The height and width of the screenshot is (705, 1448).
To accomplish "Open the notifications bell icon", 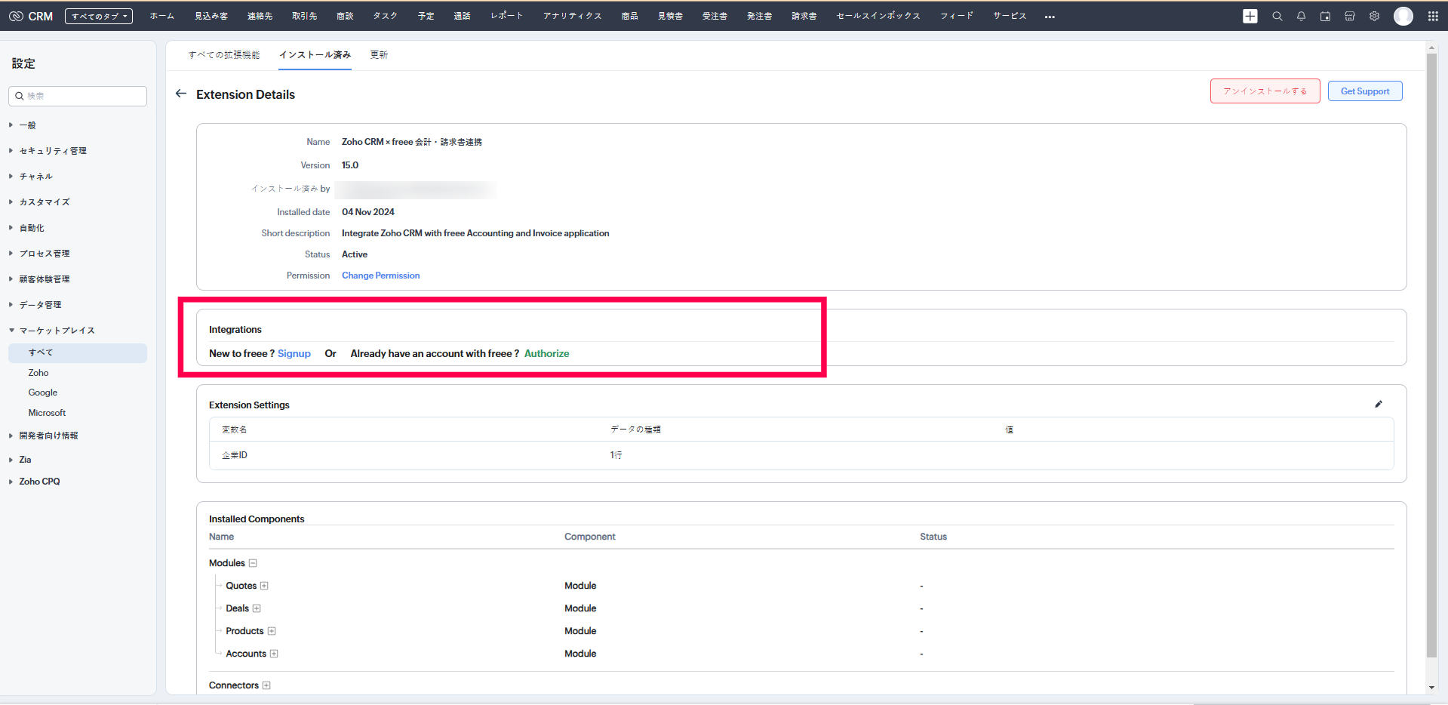I will [x=1302, y=16].
